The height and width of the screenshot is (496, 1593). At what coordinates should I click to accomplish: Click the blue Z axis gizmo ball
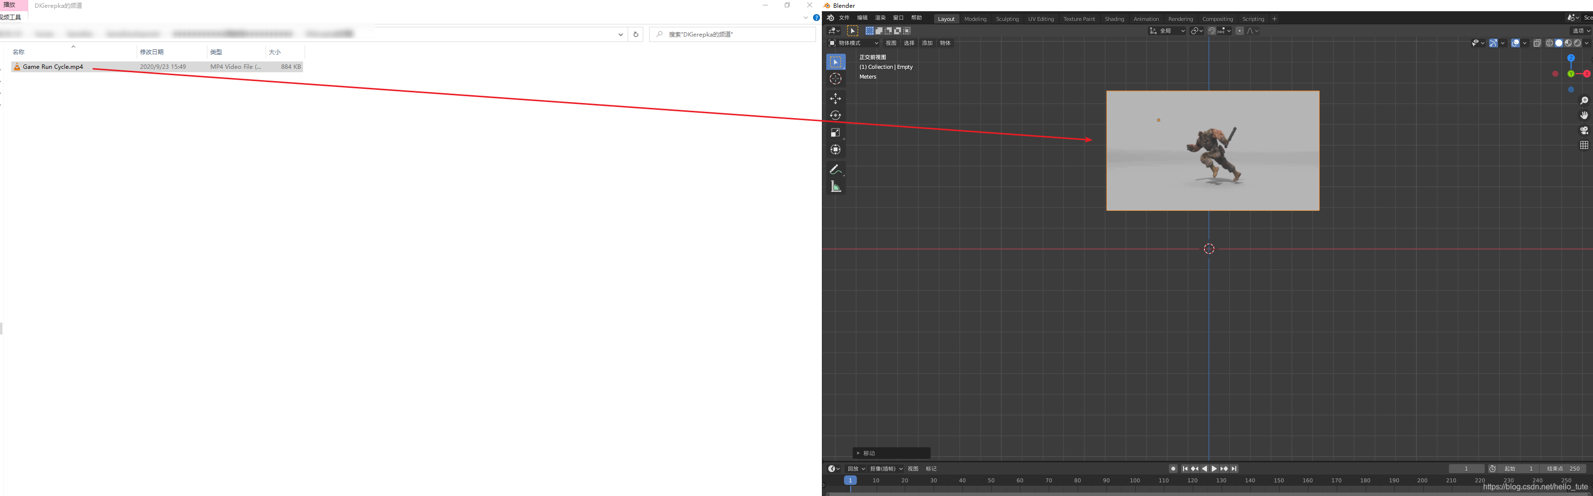point(1571,58)
